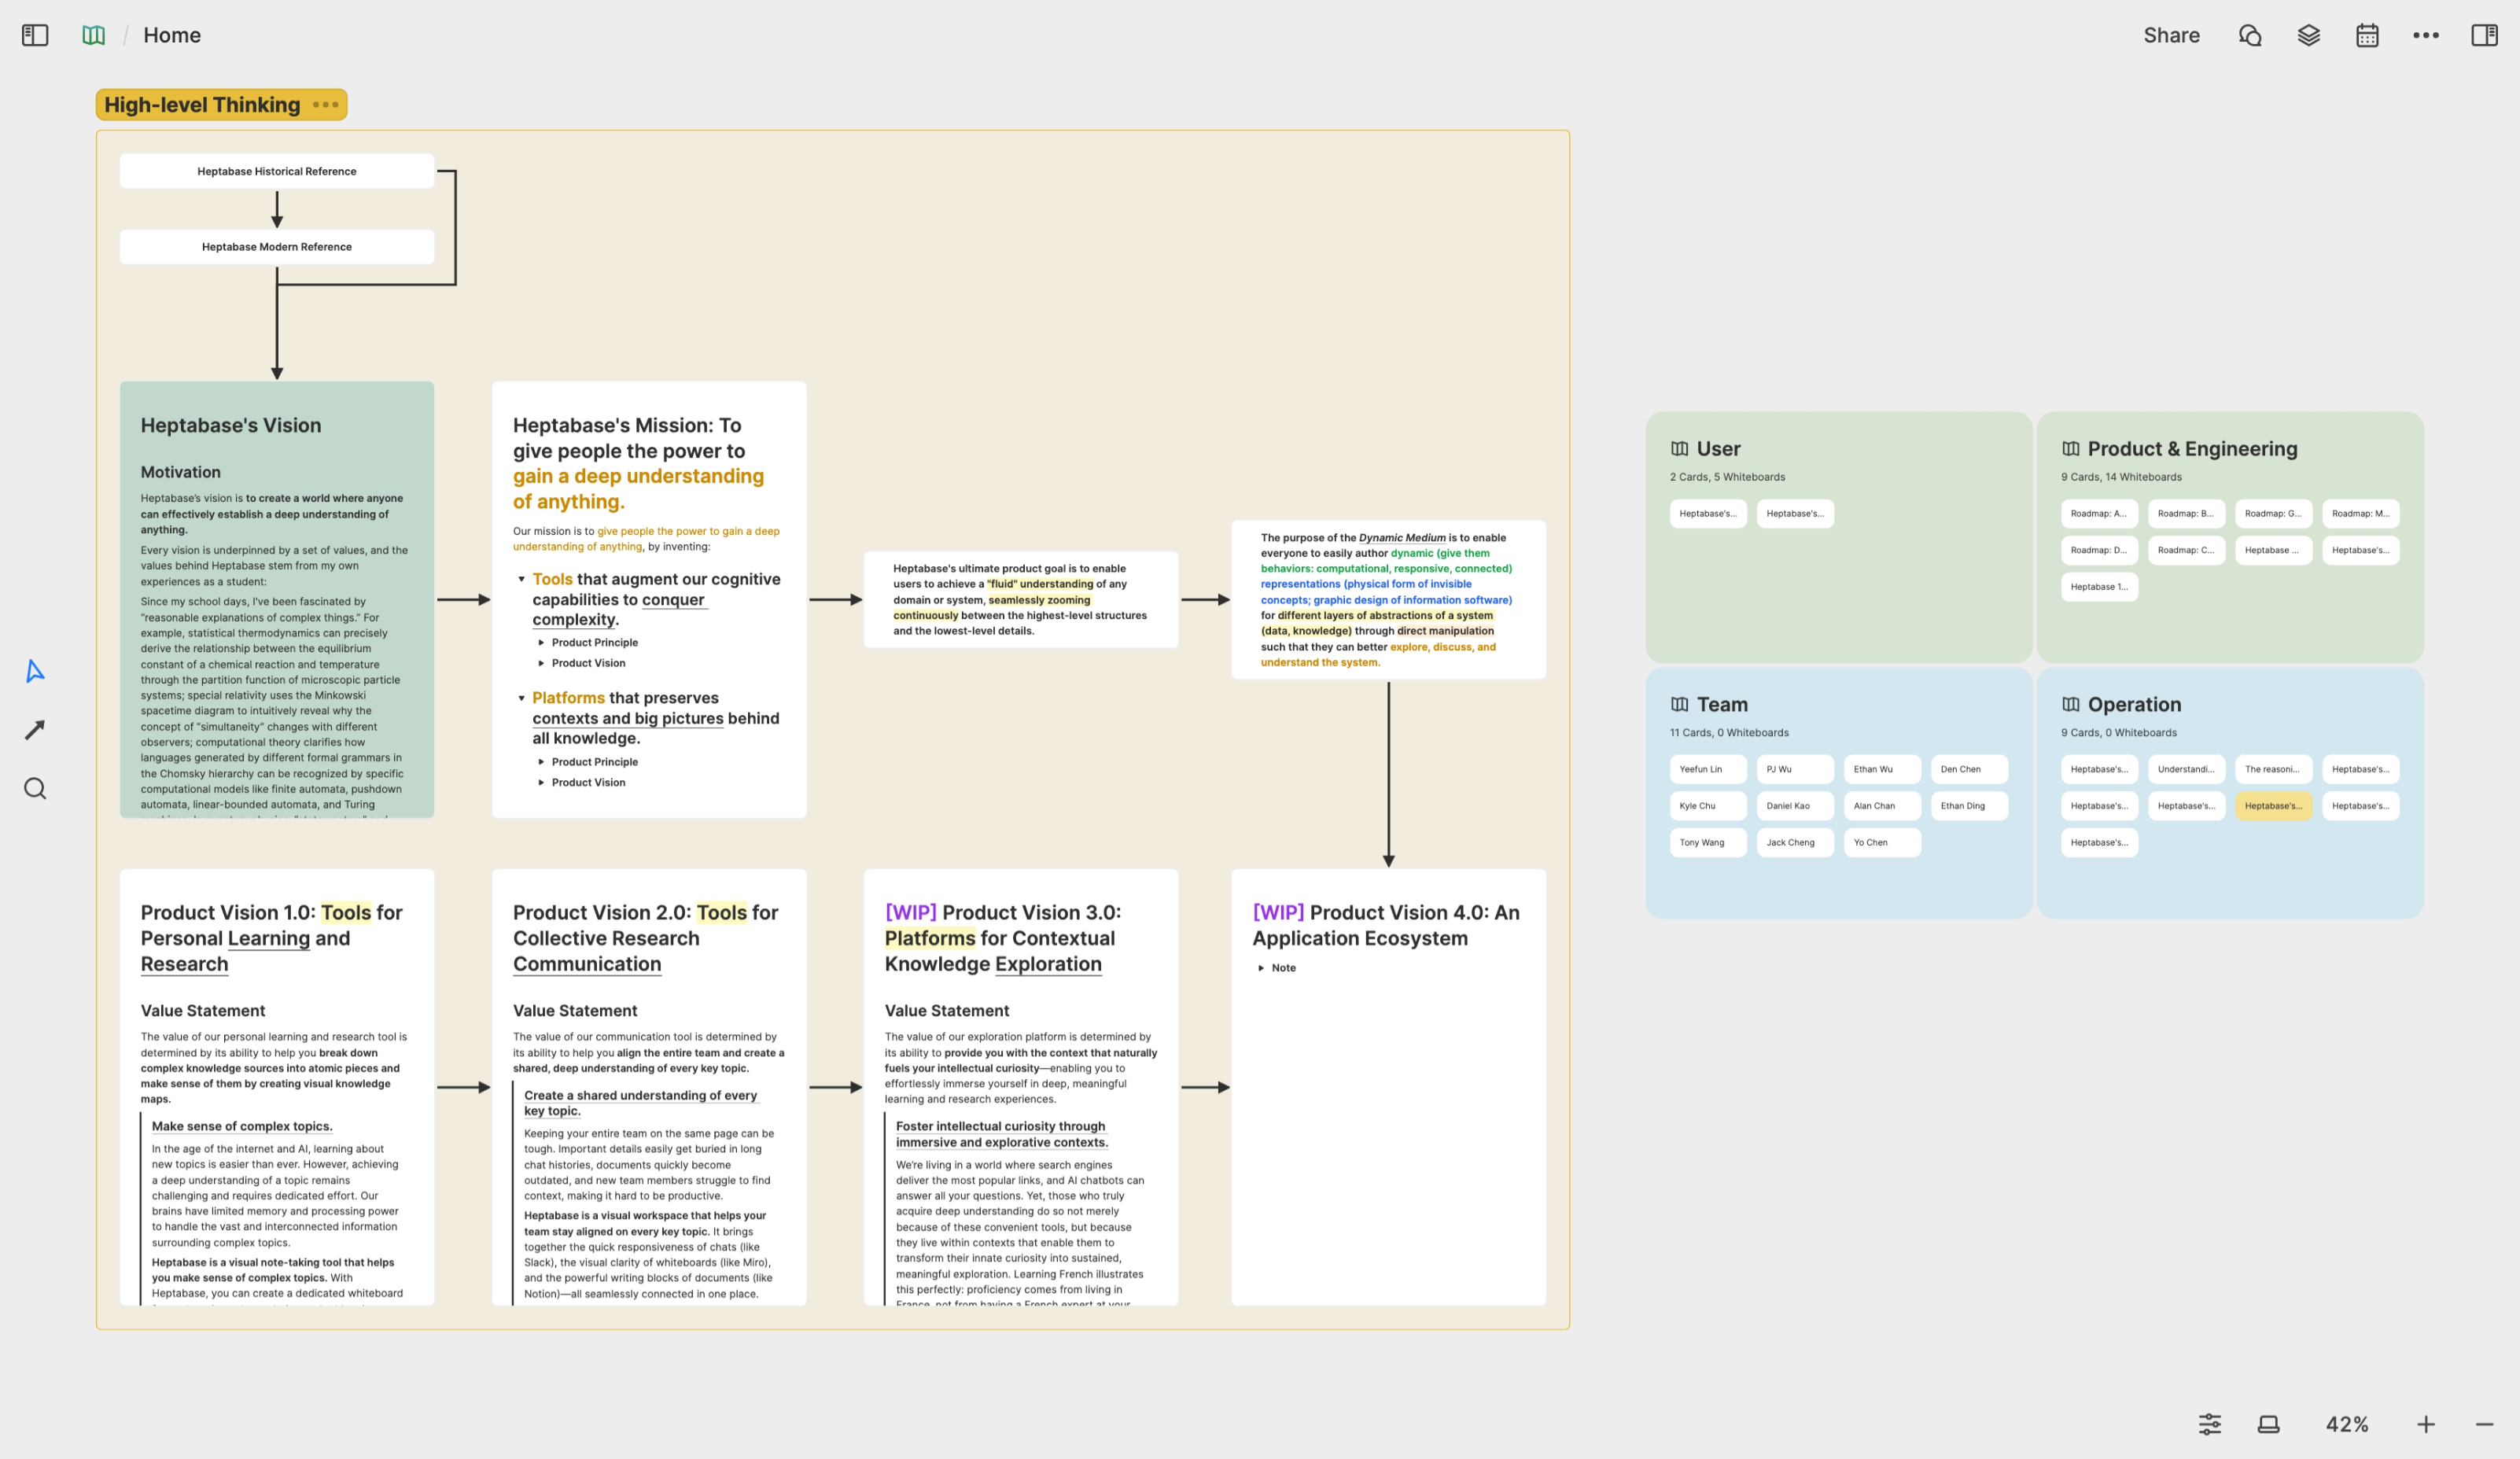Toggle the left sidebar panel

click(x=35, y=35)
